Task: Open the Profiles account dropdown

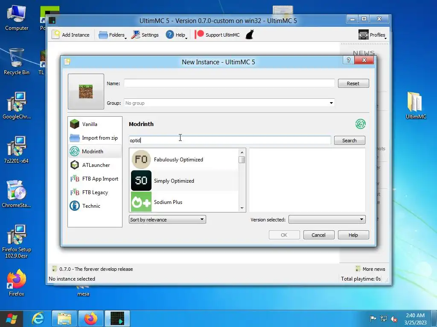Action: pos(372,35)
